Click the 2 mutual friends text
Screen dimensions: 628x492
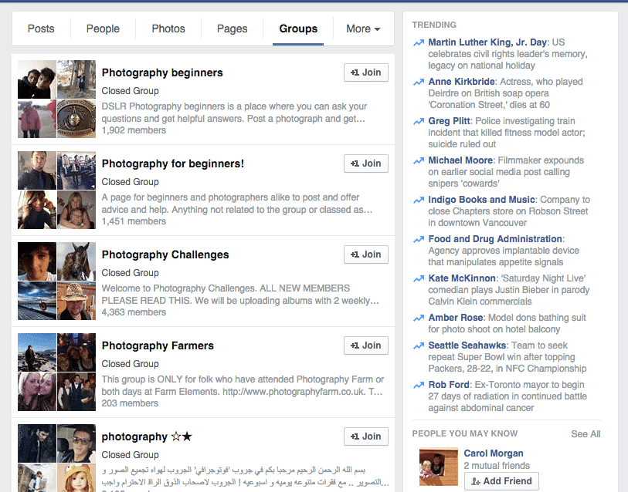[x=497, y=466]
